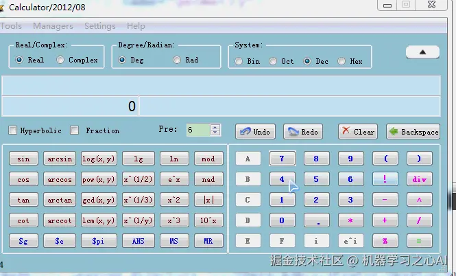Select Bin number system
Viewport: 456px width, 276px height.
[239, 61]
